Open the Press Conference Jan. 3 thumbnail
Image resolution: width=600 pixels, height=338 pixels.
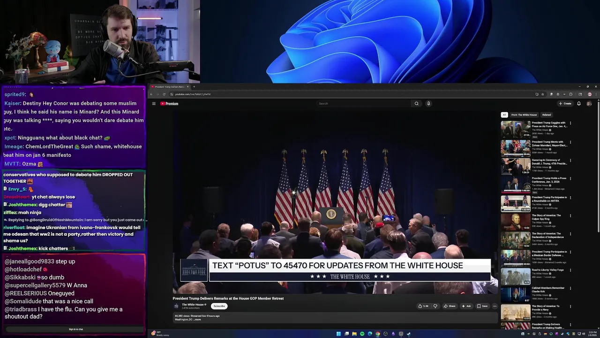click(516, 184)
